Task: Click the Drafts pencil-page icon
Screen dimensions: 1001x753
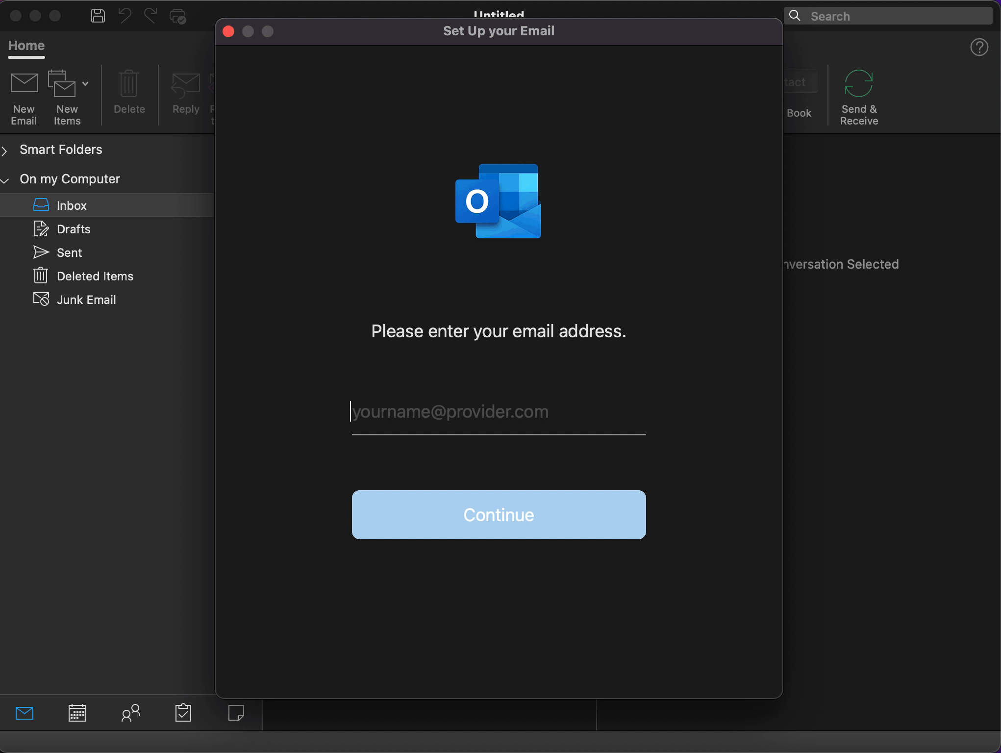Action: tap(41, 228)
